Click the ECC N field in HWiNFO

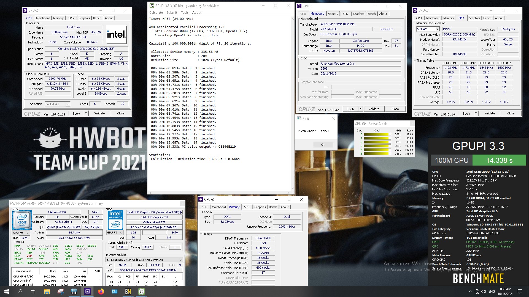click(180, 265)
